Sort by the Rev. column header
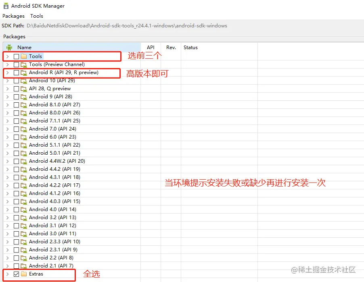Viewport: 364px width, 282px height. point(171,47)
